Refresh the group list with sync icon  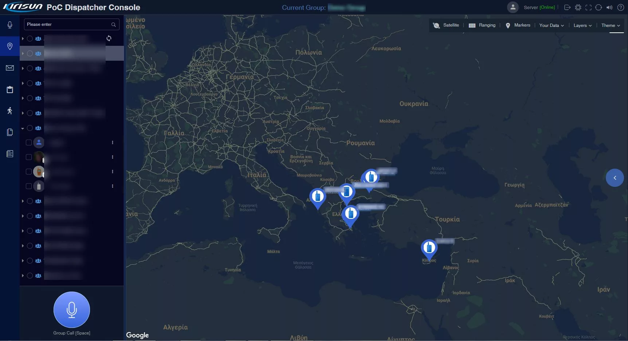click(109, 38)
